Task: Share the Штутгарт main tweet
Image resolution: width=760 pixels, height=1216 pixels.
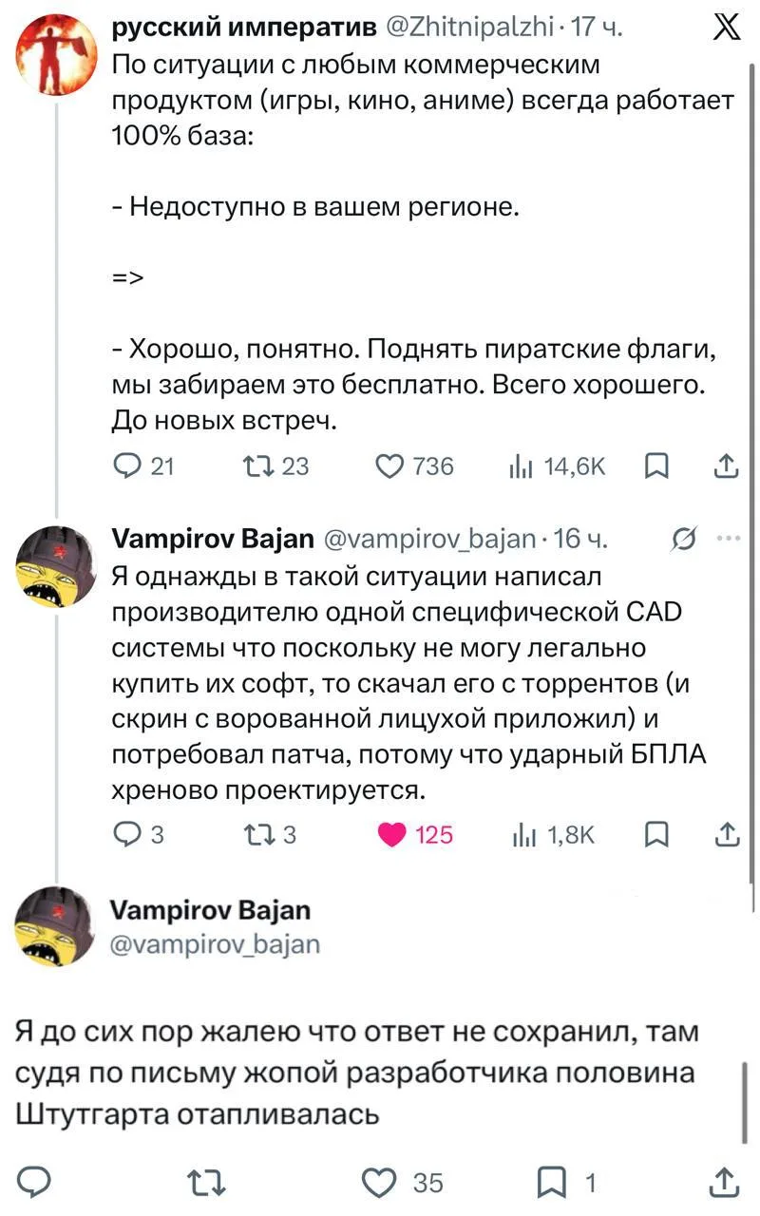Action: pos(724,1182)
